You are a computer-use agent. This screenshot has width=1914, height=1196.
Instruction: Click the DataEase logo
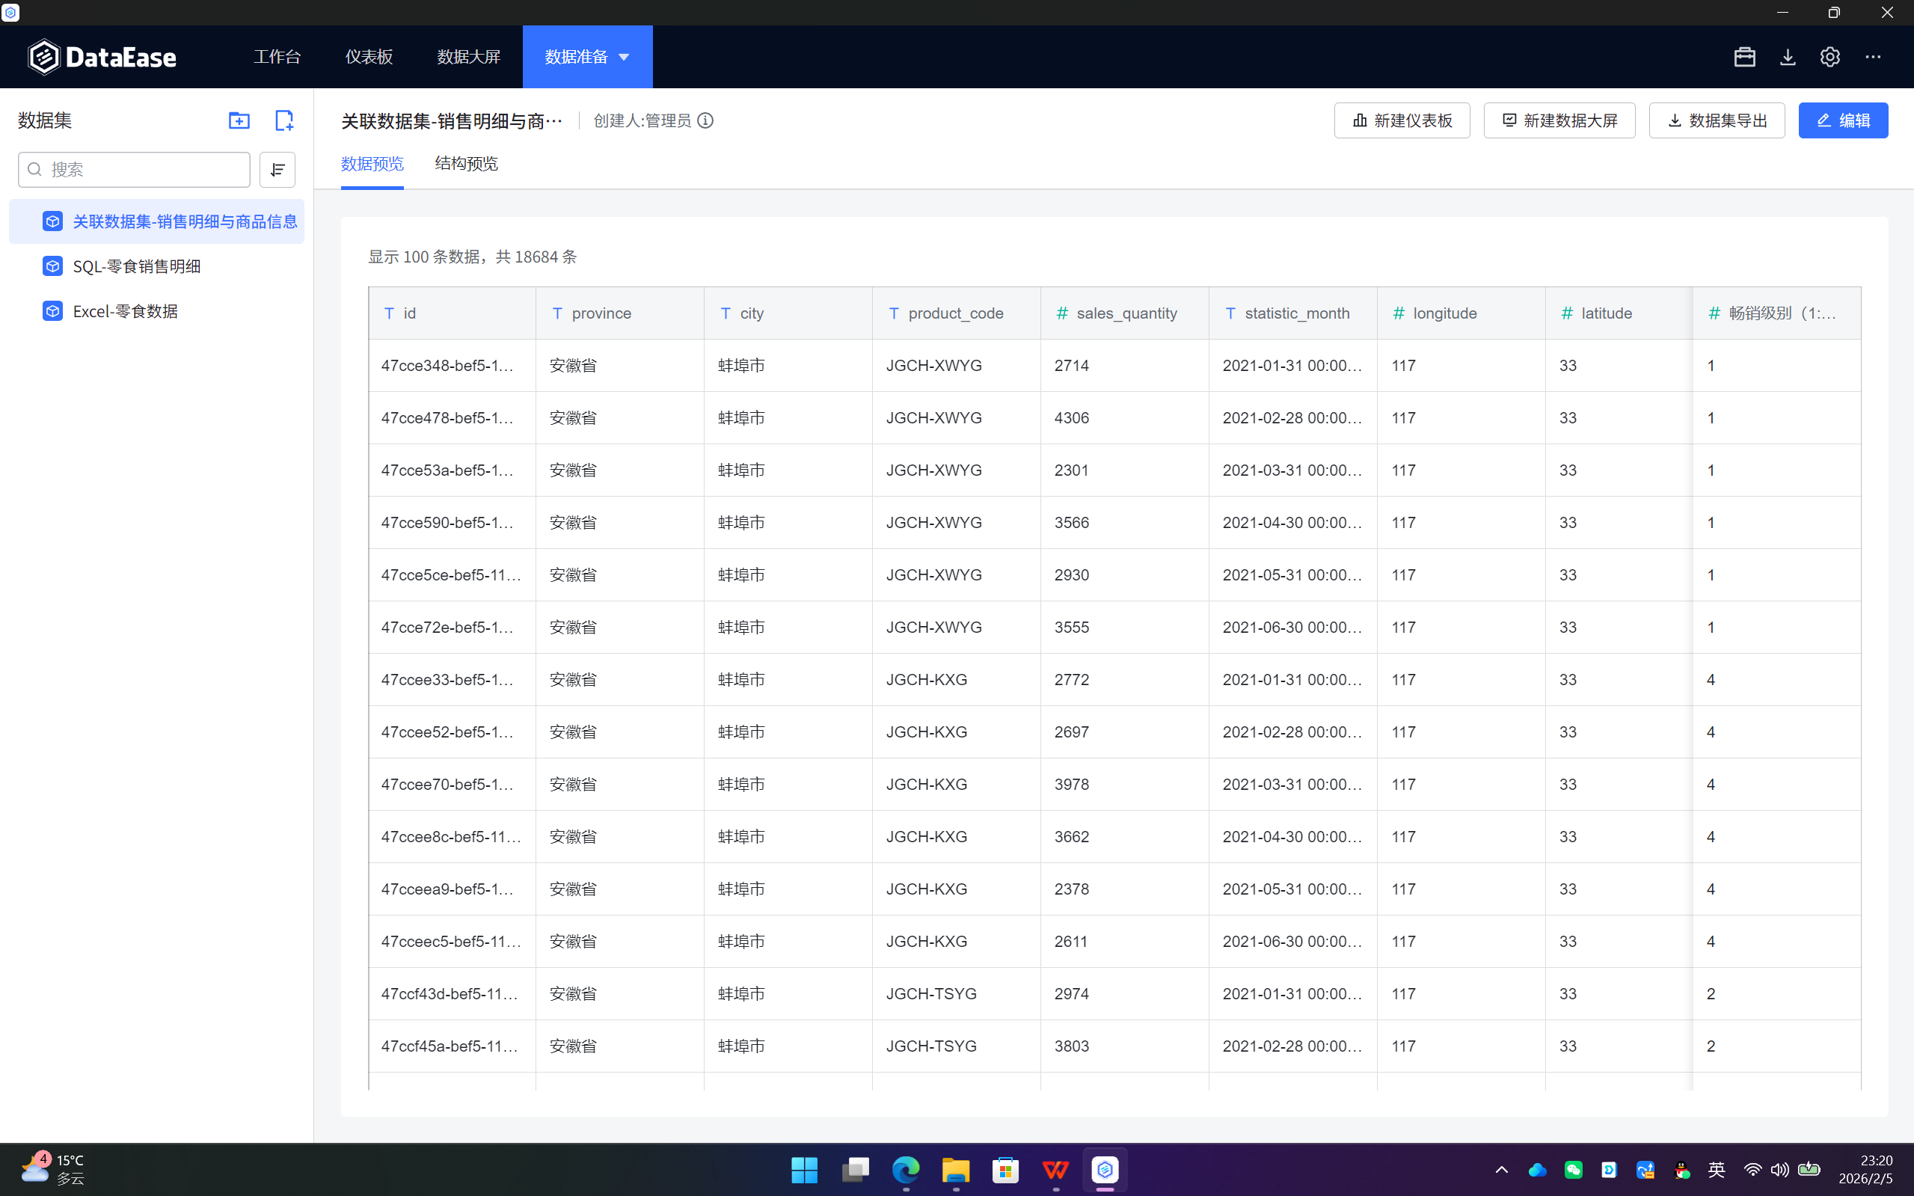[x=102, y=57]
